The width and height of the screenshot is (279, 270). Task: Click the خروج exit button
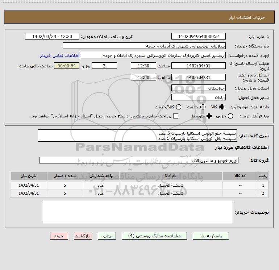pyautogui.click(x=59, y=236)
